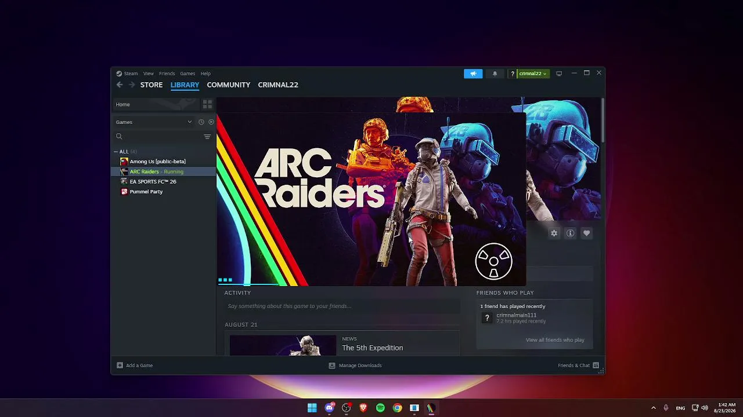The image size is (743, 417).
Task: Launch Brave browser from the taskbar
Action: point(363,408)
